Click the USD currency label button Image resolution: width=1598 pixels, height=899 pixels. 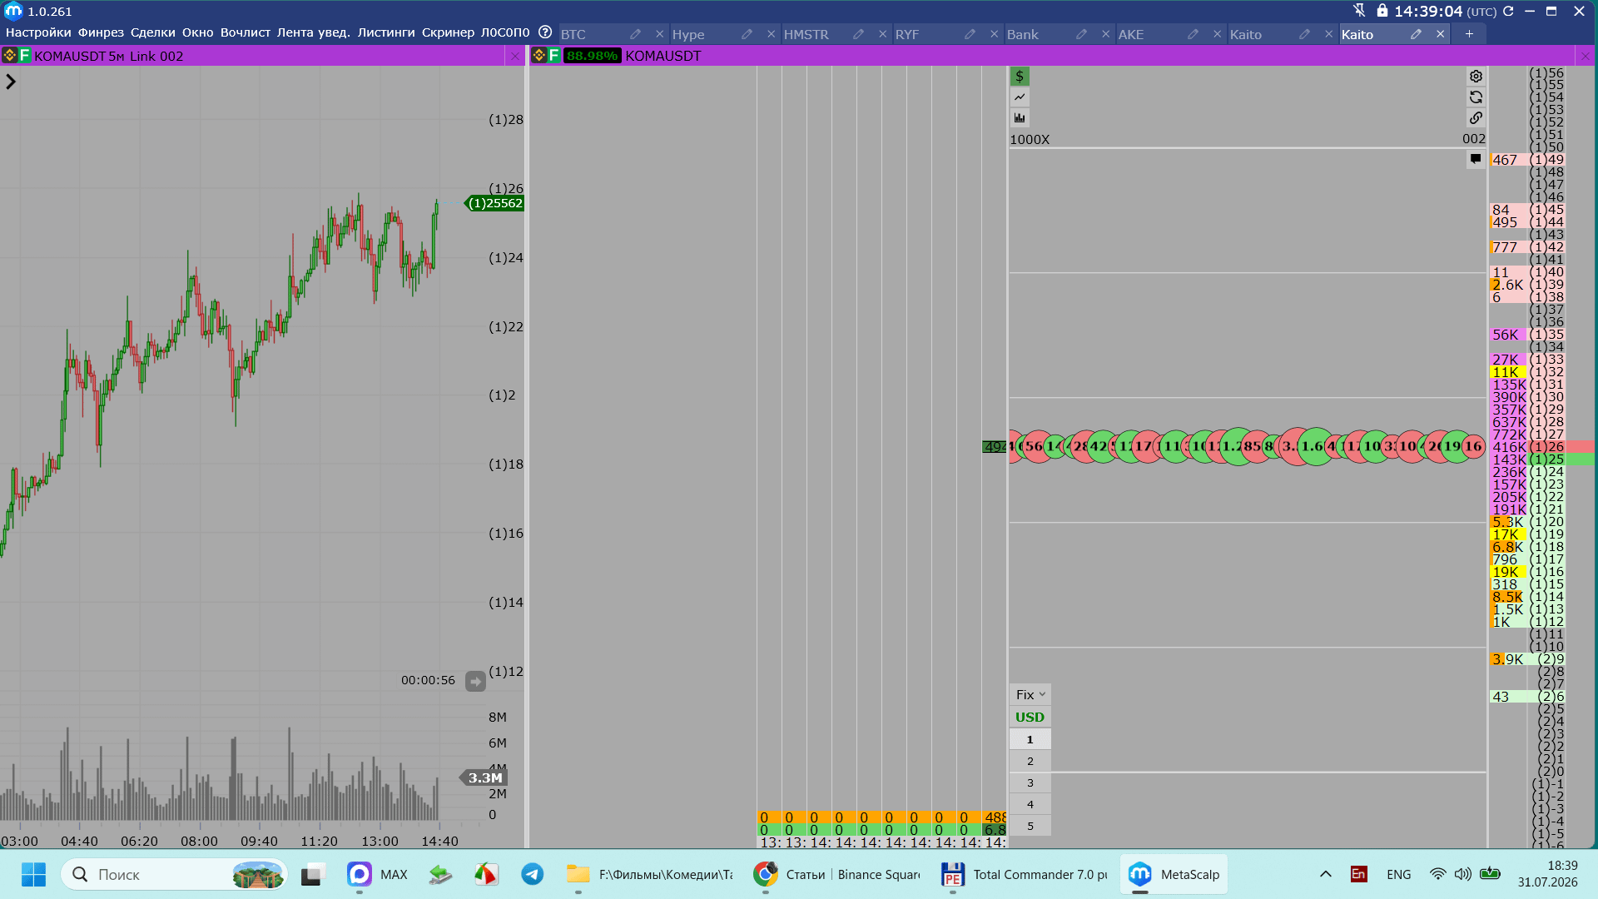[x=1030, y=718]
